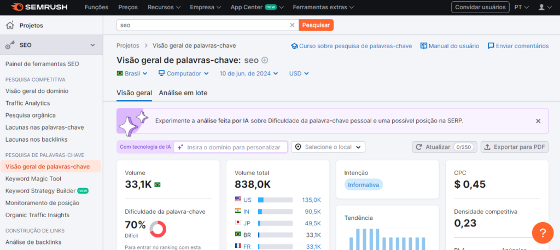Open the Empresa dropdown menu
This screenshot has width=560, height=250.
[206, 7]
